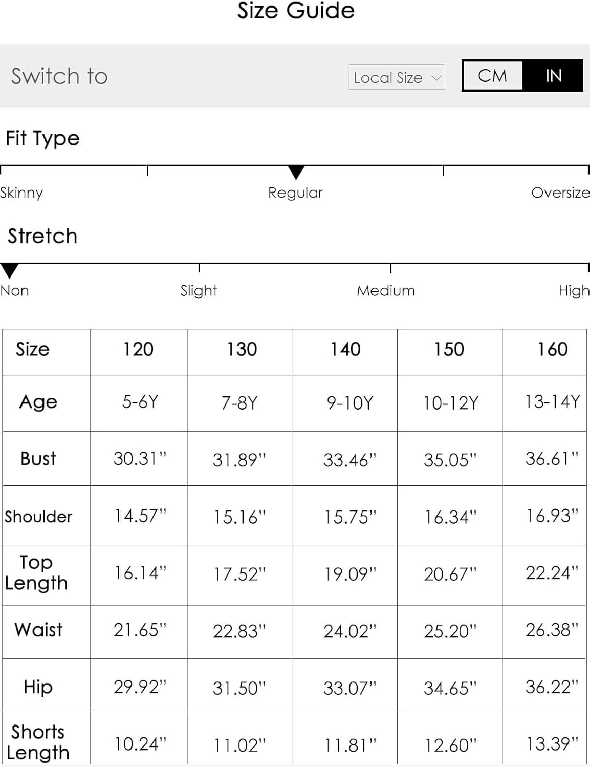Select size 120 column header
Screen dimensions: 590x768
point(138,349)
